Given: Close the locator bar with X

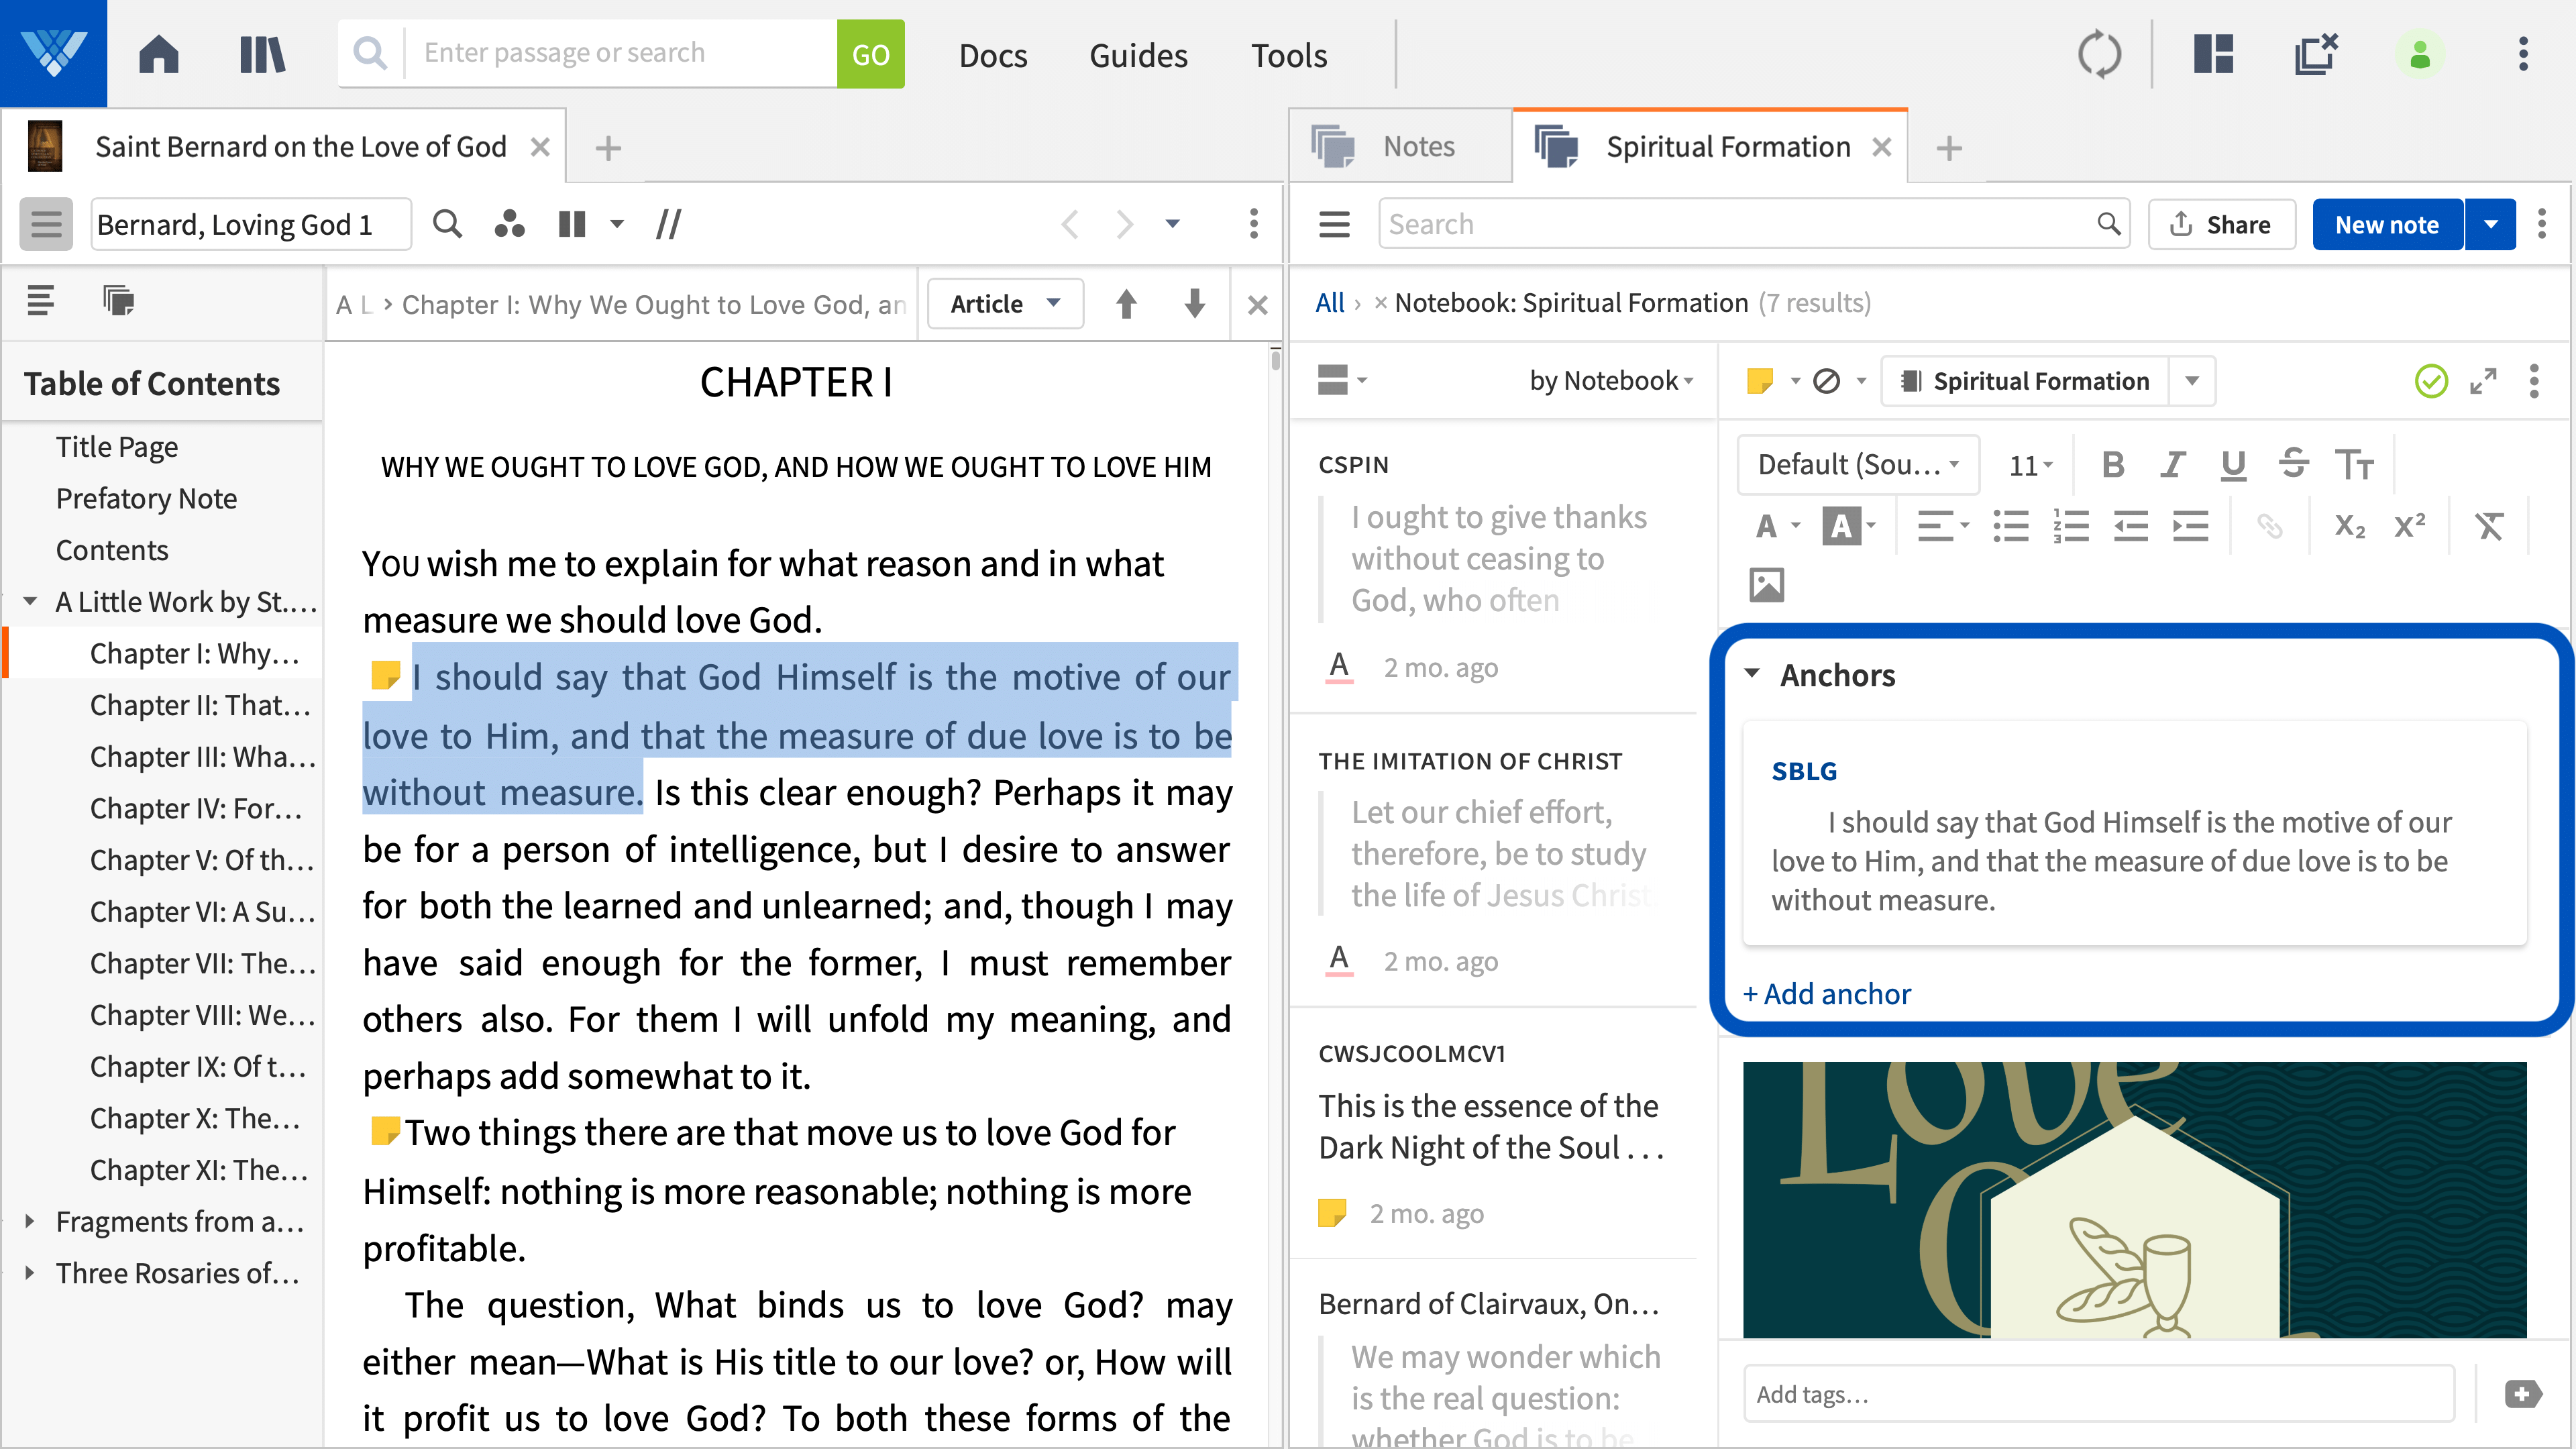Looking at the screenshot, I should tap(1257, 305).
